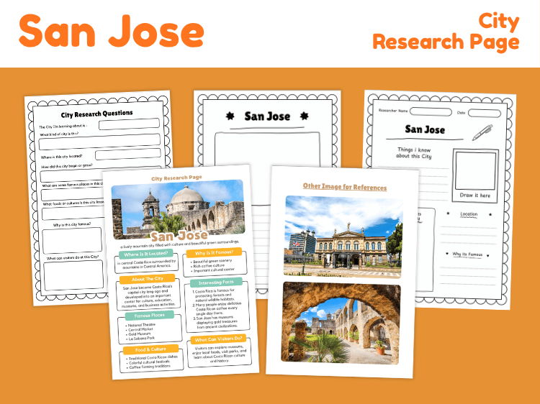Image resolution: width=540 pixels, height=404 pixels.
Task: Click the 'Food & Culture' label
Action: [151, 349]
